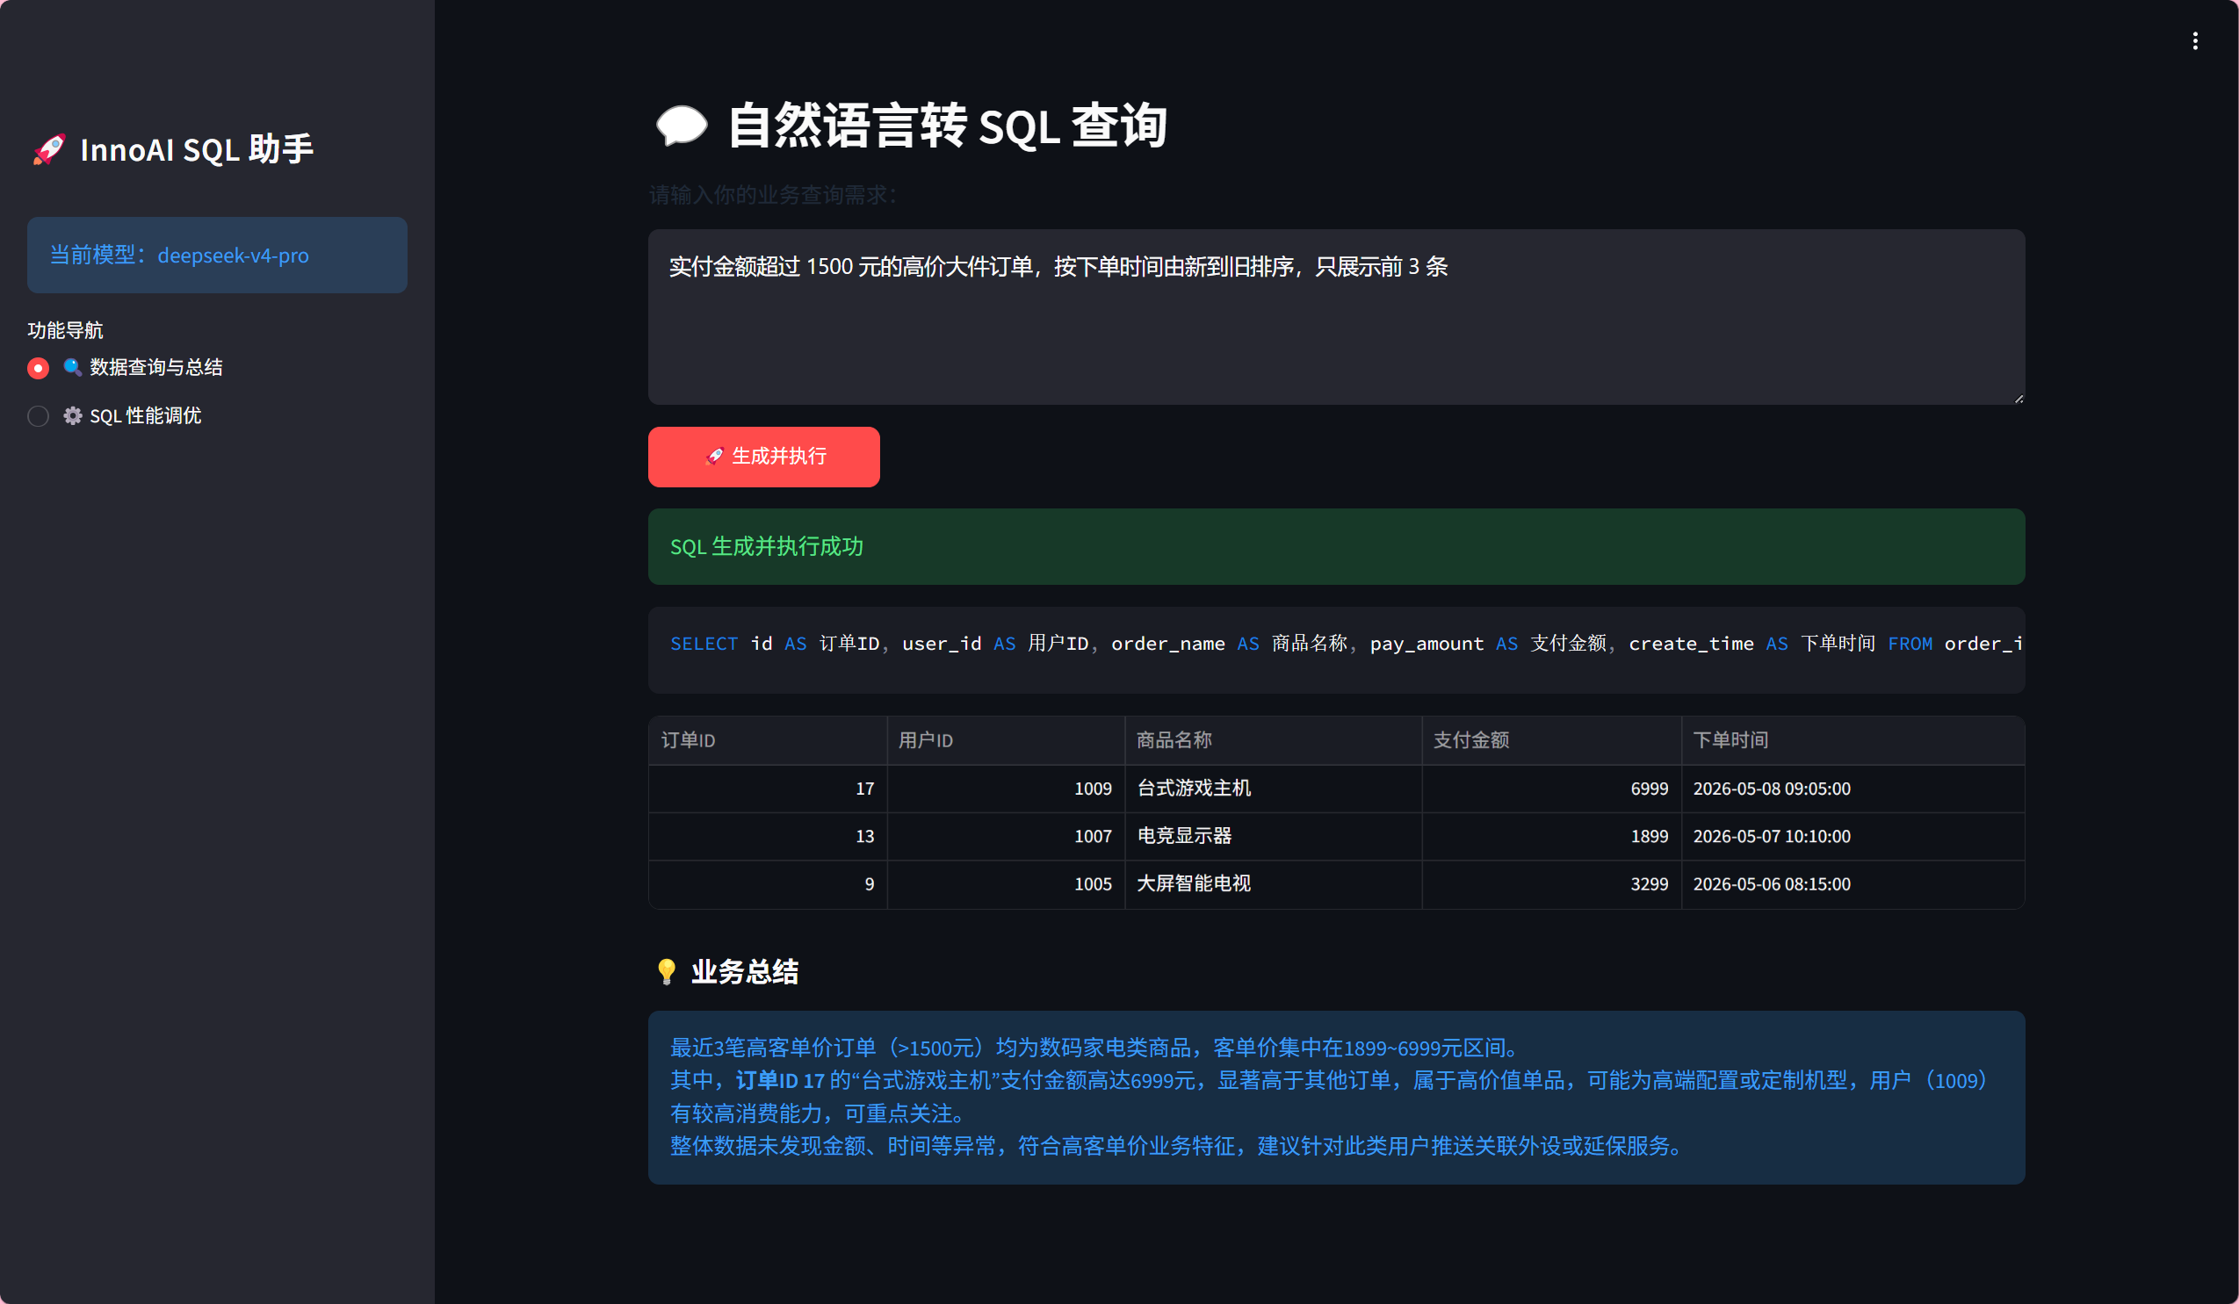This screenshot has width=2239, height=1304.
Task: Click order ID cell 9
Action: (x=768, y=884)
